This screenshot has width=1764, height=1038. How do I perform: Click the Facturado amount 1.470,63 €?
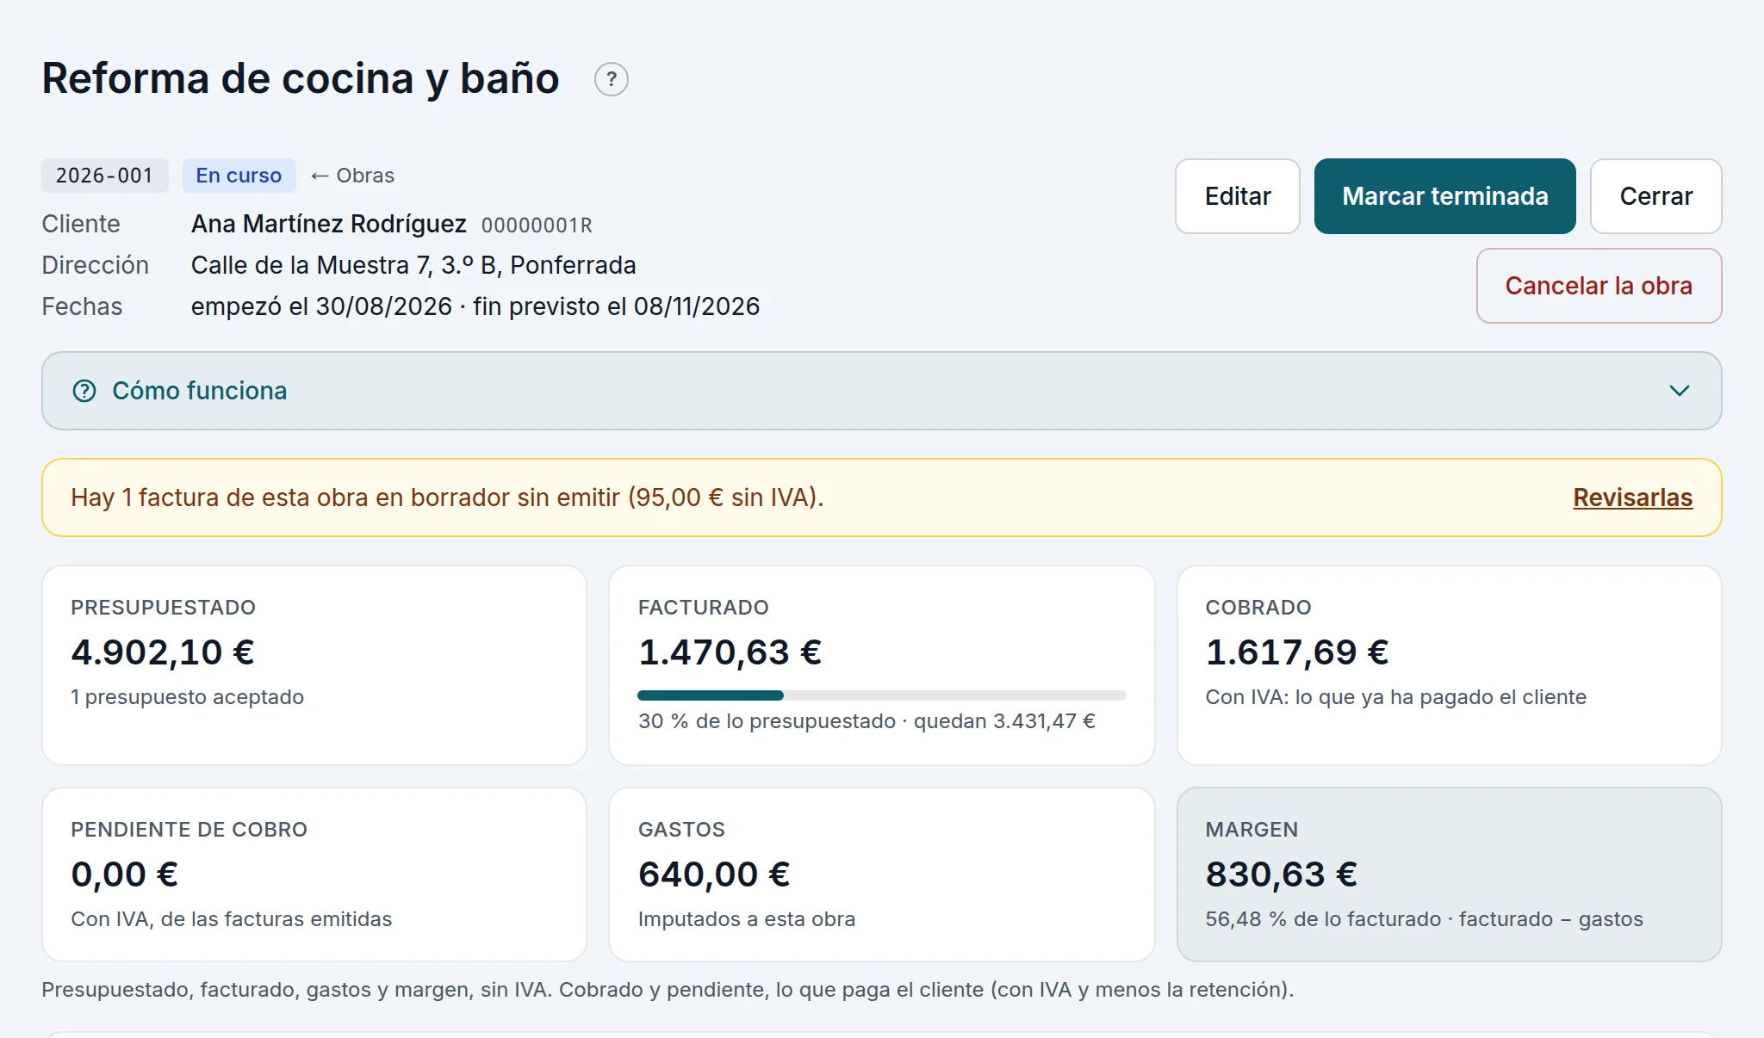pos(730,652)
